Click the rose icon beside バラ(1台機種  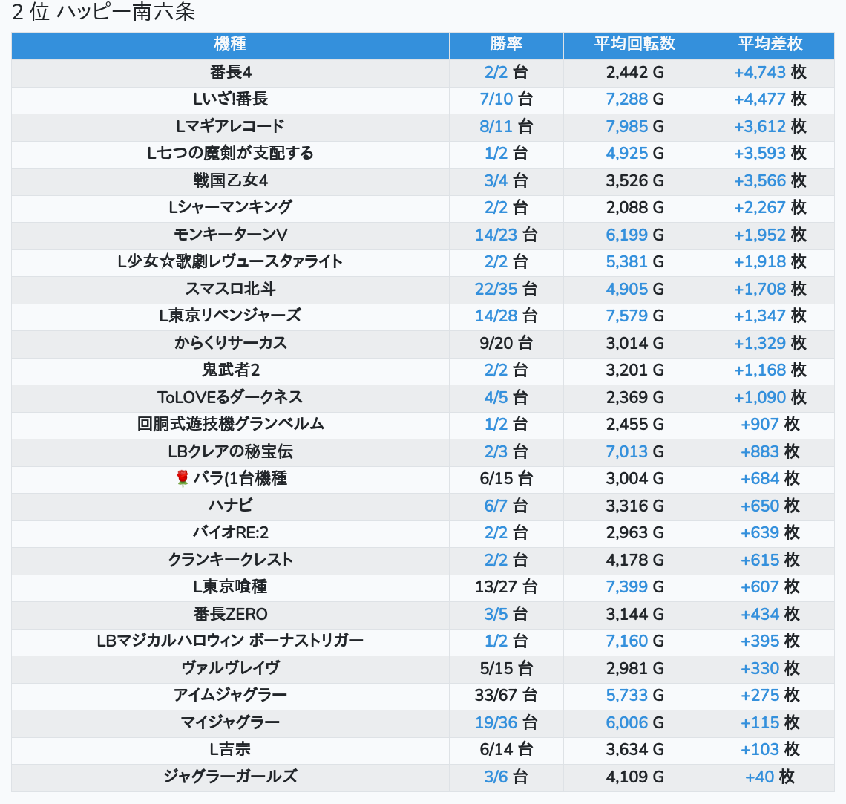point(183,479)
